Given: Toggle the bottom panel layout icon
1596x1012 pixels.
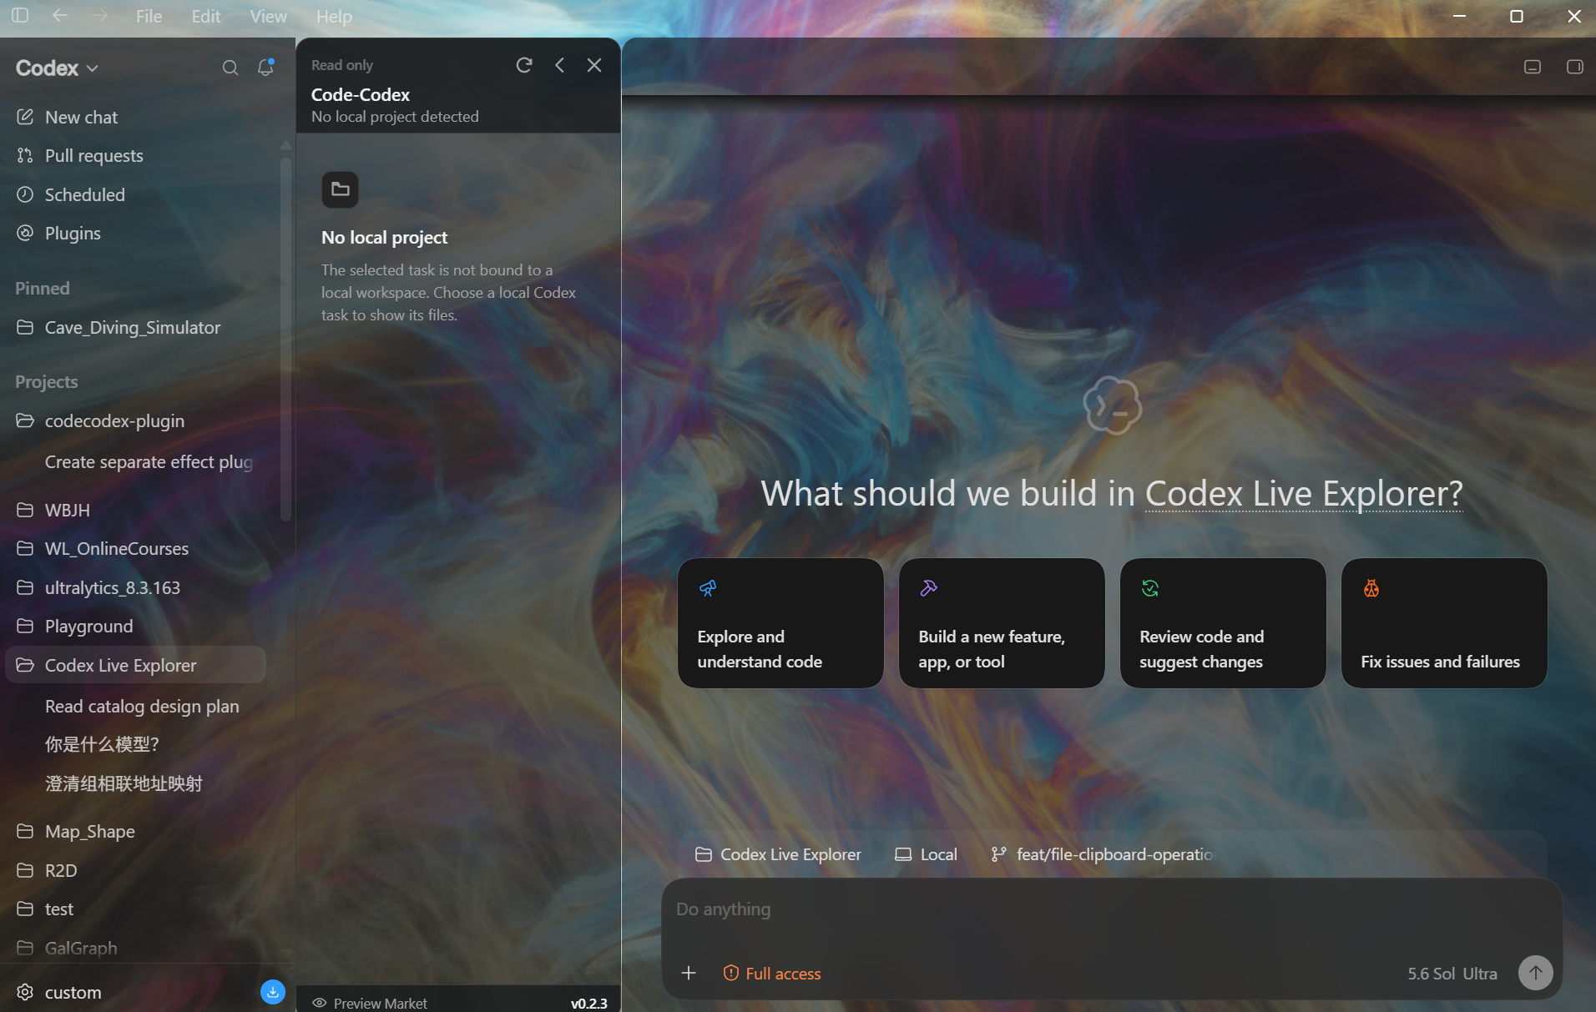Looking at the screenshot, I should coord(1533,67).
